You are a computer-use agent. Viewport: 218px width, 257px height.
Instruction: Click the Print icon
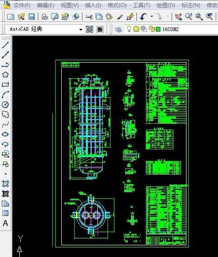(45, 17)
